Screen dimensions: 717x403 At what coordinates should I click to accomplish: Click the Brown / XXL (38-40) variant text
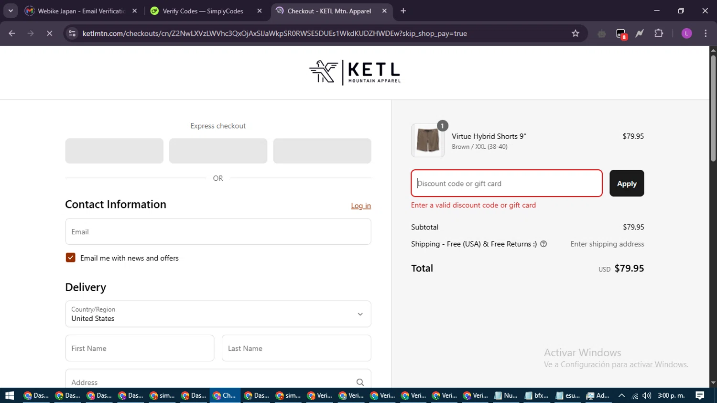[x=479, y=147]
